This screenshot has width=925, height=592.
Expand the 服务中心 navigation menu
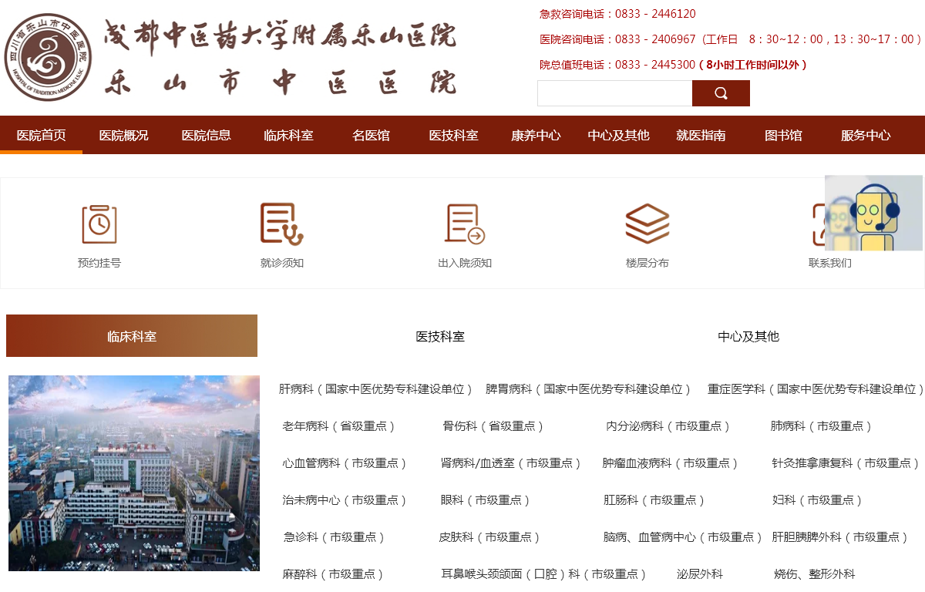(x=866, y=136)
